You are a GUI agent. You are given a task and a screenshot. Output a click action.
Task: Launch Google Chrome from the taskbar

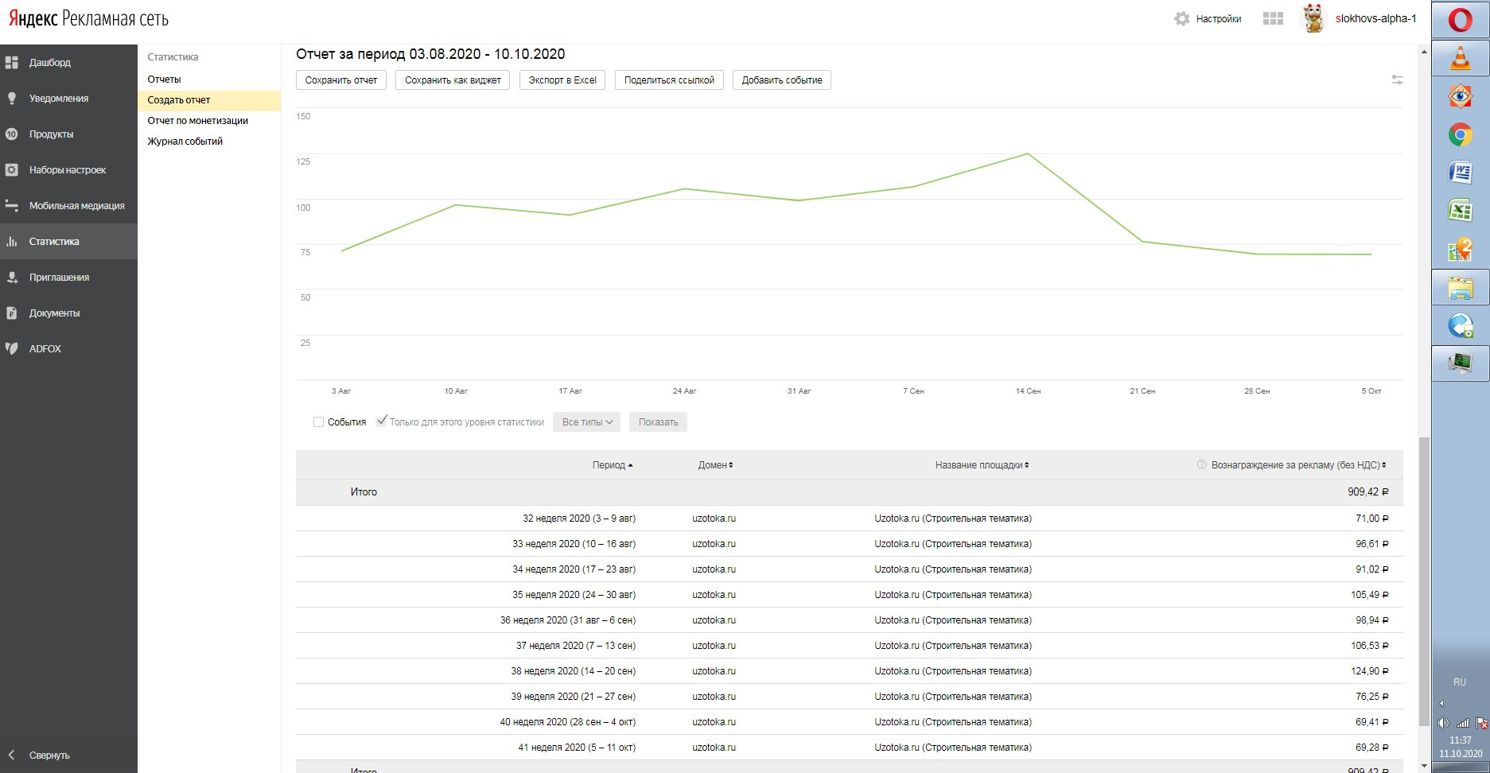[1460, 134]
